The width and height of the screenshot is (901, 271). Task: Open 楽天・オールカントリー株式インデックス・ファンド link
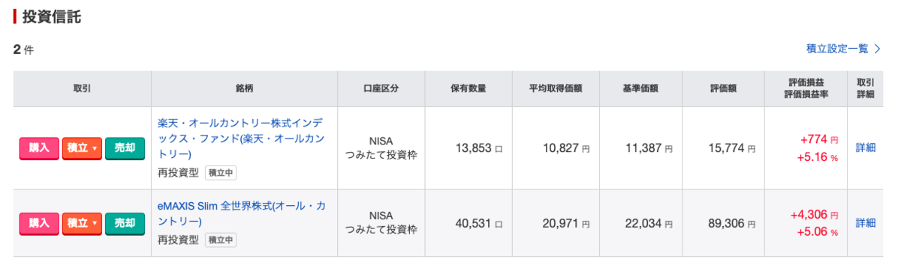click(243, 138)
